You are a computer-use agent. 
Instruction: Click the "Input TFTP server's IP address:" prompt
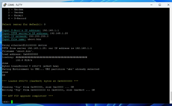click(25, 33)
